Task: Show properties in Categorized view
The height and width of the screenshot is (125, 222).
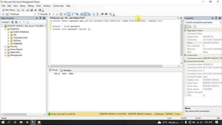Action: point(186,26)
